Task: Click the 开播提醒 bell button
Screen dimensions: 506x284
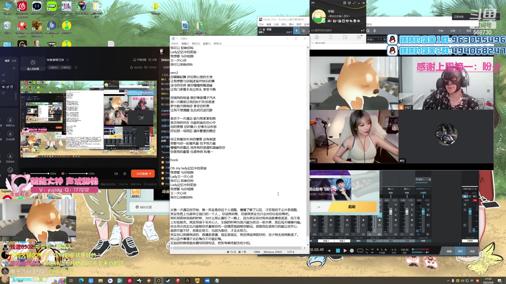Action: [139, 60]
